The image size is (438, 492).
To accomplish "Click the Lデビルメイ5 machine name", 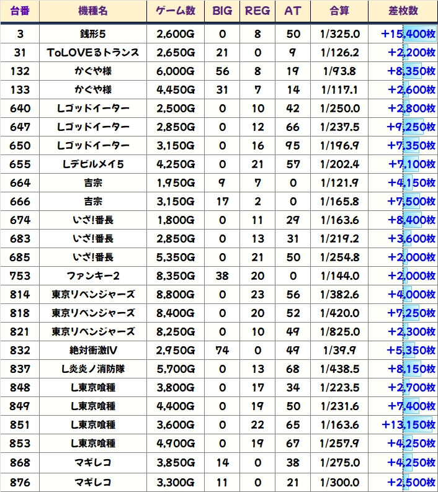I will [x=93, y=164].
